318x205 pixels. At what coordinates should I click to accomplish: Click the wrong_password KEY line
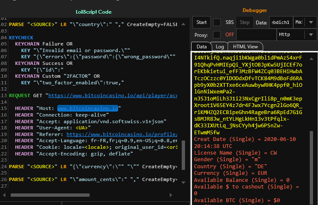[x=98, y=57]
